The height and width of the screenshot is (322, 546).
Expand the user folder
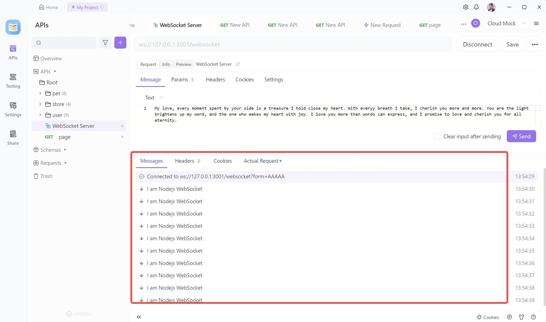[x=40, y=115]
